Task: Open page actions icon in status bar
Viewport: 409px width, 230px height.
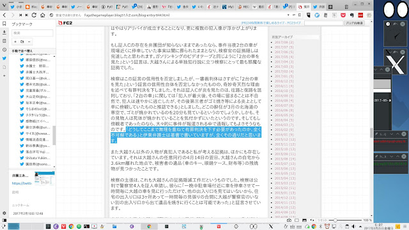Action: click(x=312, y=220)
